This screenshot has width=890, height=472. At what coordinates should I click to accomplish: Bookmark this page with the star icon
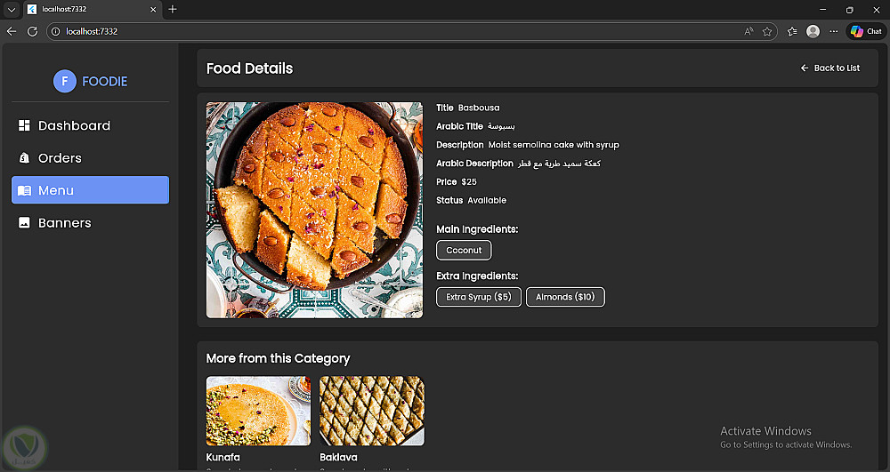[767, 31]
